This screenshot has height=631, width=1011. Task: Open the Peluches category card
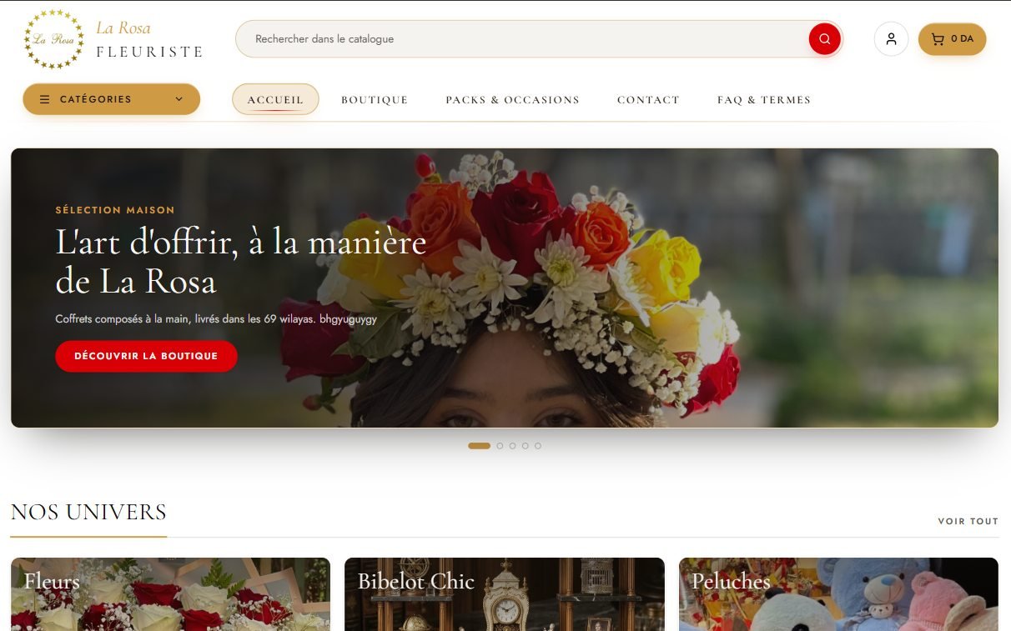point(838,594)
